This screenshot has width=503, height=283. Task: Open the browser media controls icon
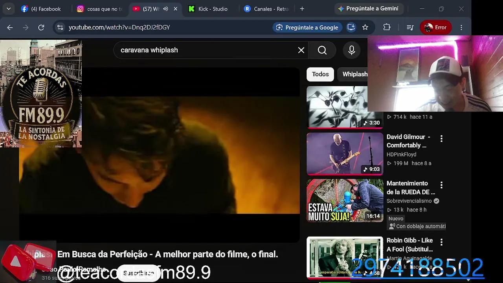410,27
